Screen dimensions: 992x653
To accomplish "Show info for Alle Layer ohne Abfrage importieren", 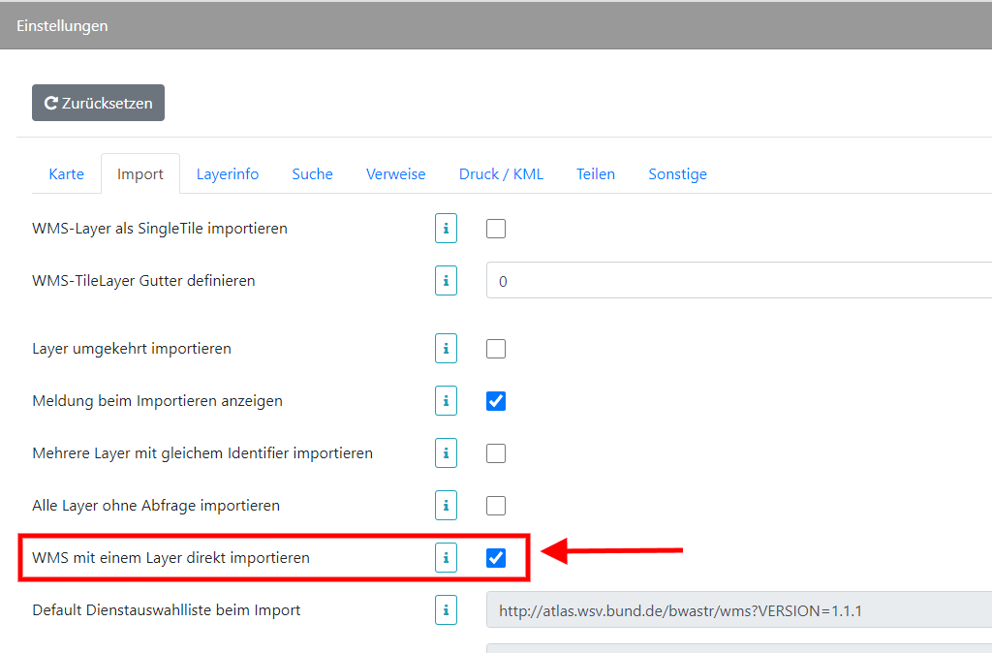I will pyautogui.click(x=446, y=505).
